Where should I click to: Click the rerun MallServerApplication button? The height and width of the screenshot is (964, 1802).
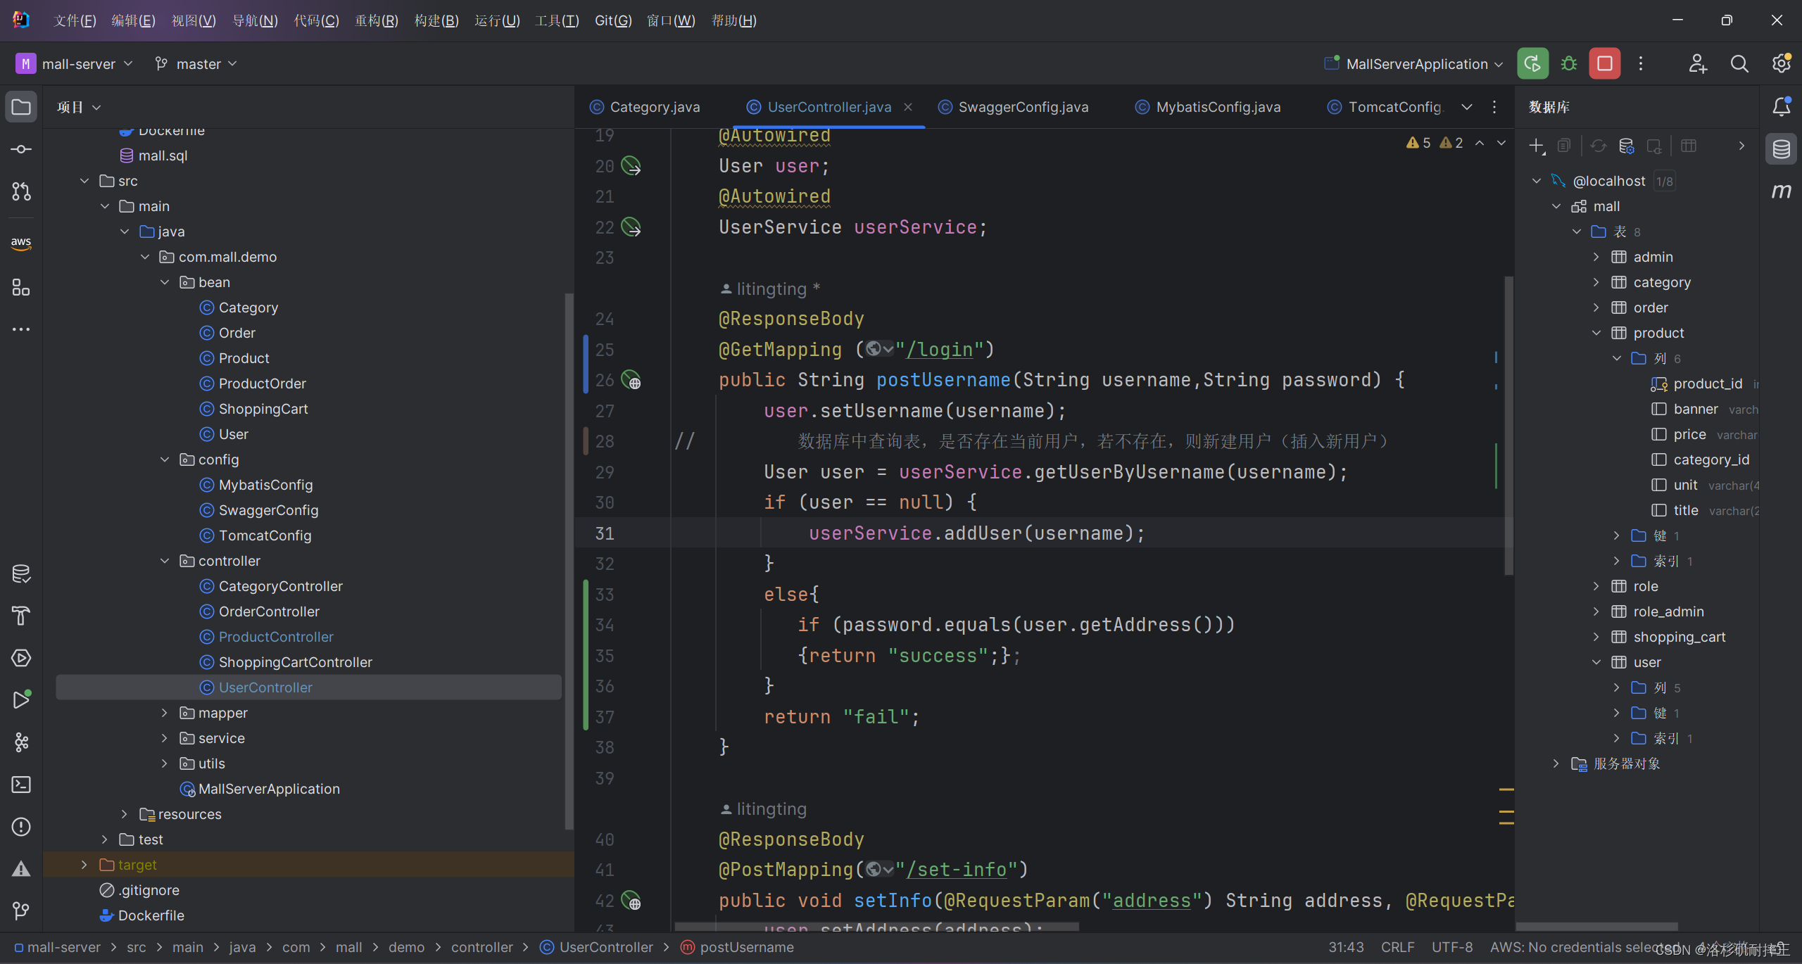click(1532, 64)
